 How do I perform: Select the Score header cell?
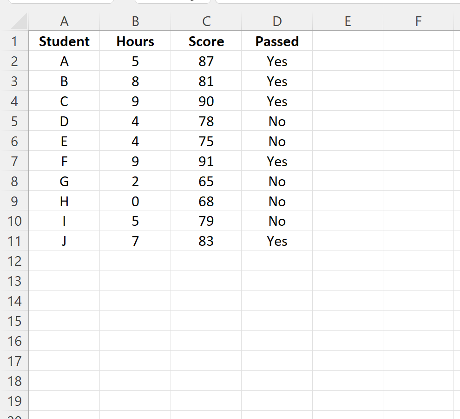click(x=206, y=41)
